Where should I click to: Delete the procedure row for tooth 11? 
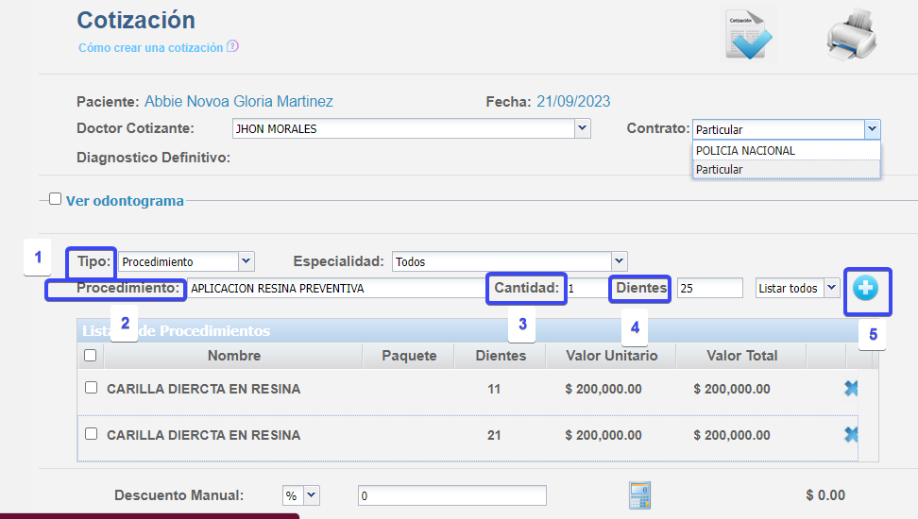pyautogui.click(x=851, y=388)
